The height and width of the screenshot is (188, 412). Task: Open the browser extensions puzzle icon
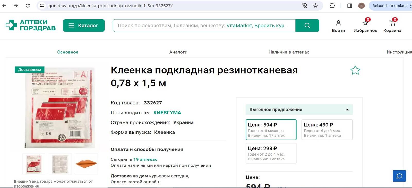332,6
